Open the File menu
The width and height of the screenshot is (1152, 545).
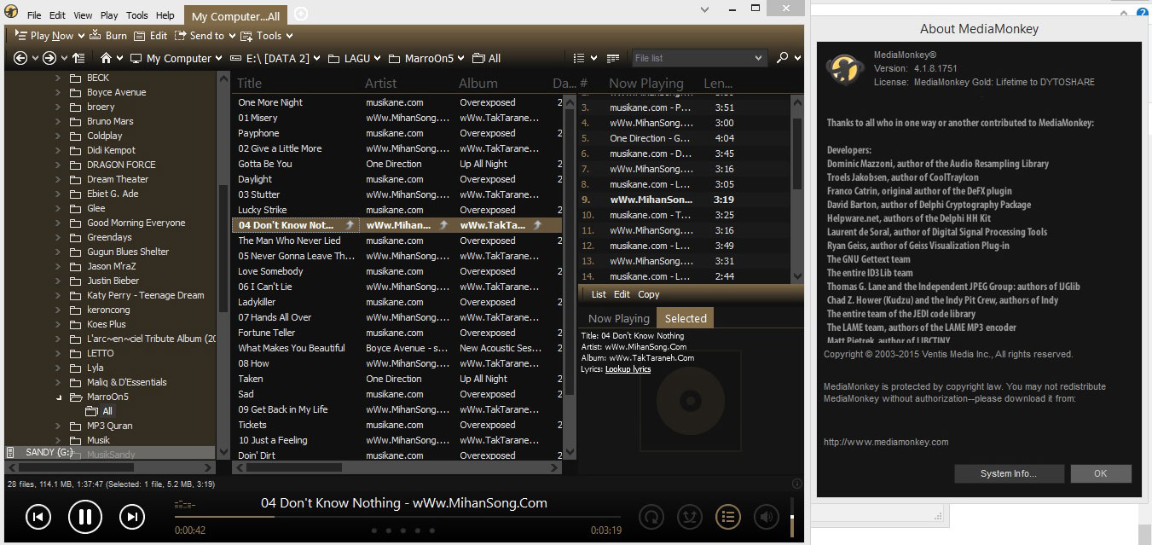[x=34, y=15]
